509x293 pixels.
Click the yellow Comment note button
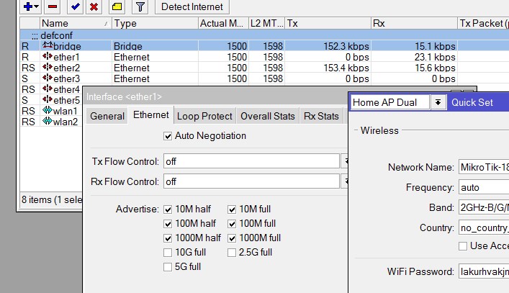click(x=117, y=6)
